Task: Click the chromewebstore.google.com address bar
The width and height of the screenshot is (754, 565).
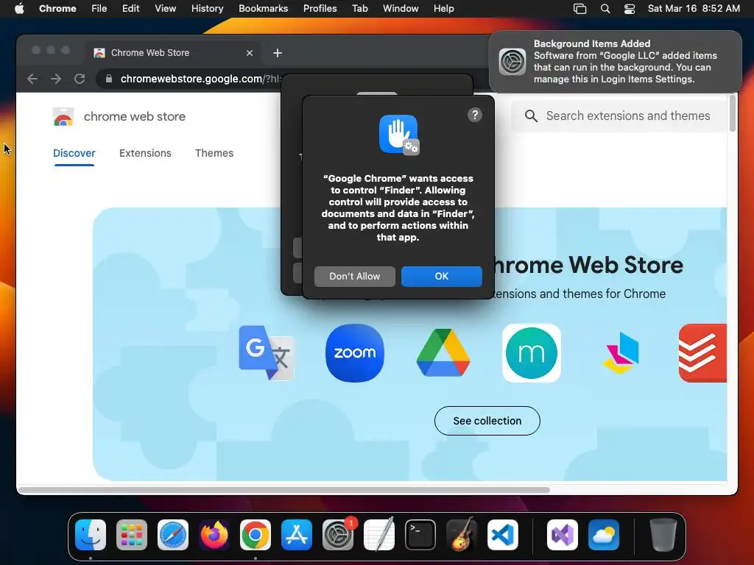Action: (x=200, y=79)
